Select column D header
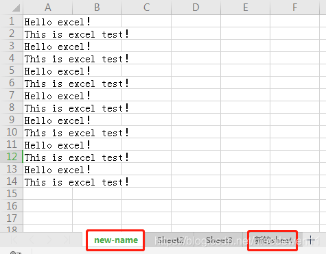Screen dimensions: 326x254 (196, 8)
